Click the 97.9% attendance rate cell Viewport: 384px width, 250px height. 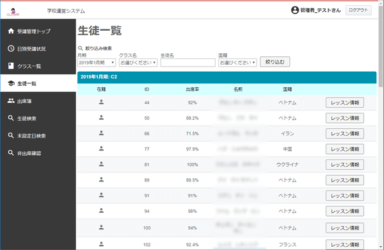pos(192,149)
